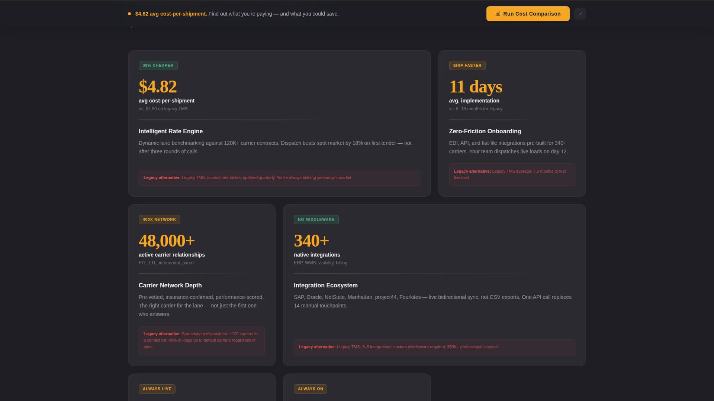This screenshot has width=714, height=401.
Task: Click the bar chart icon in Run Cost Comparison
Action: pos(498,14)
